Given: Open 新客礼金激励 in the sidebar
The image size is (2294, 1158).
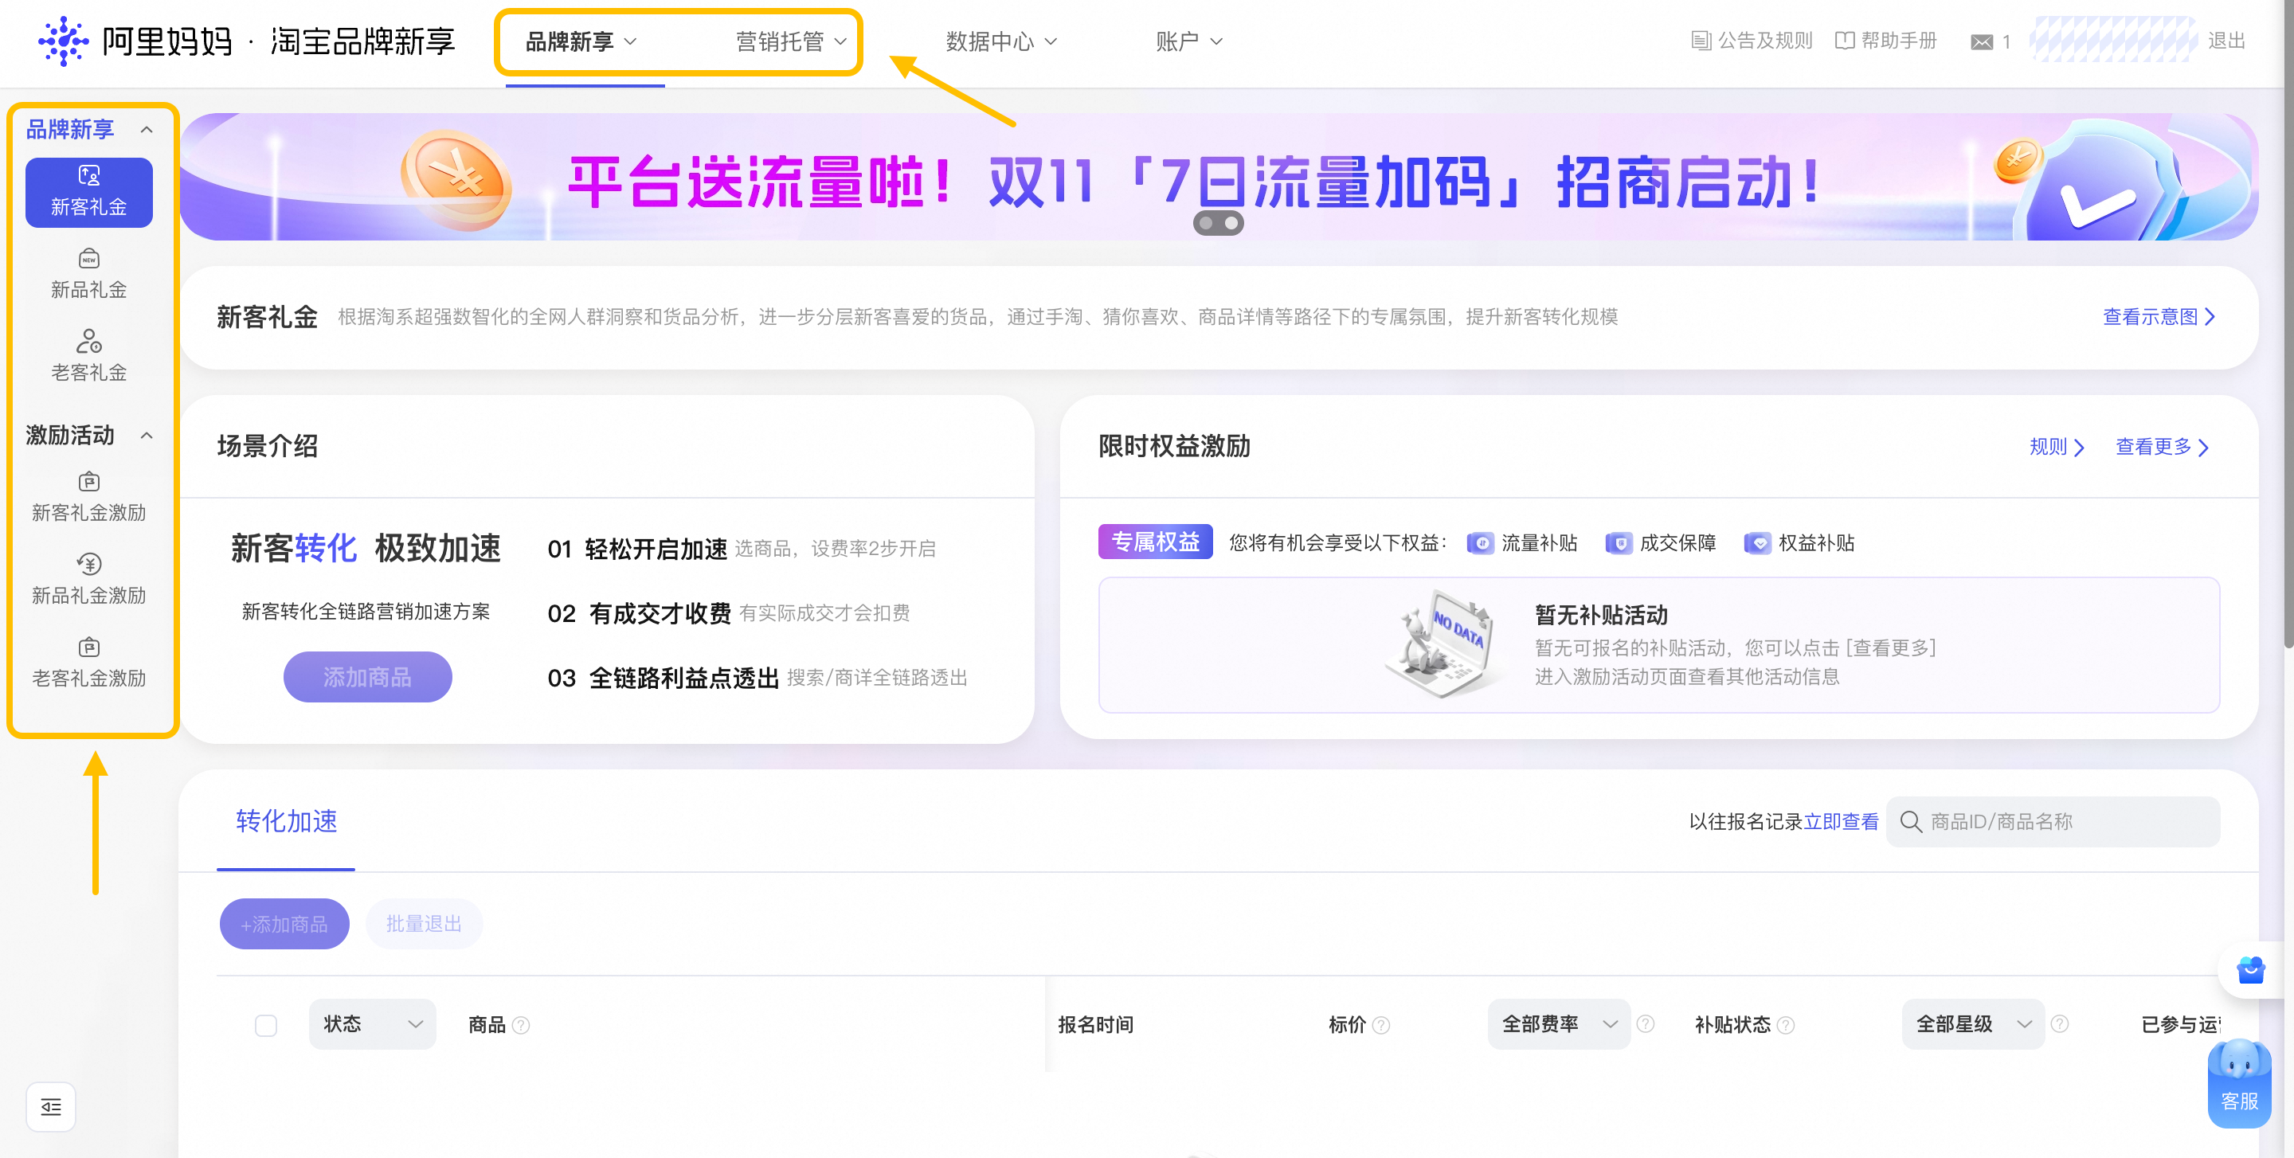Looking at the screenshot, I should coord(89,498).
